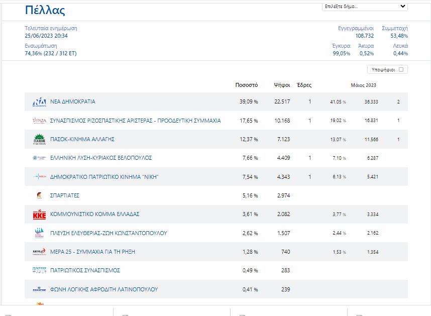Viewport: 431px width, 316px height.
Task: Click the Ενσωμάτωση label
Action: (x=41, y=46)
